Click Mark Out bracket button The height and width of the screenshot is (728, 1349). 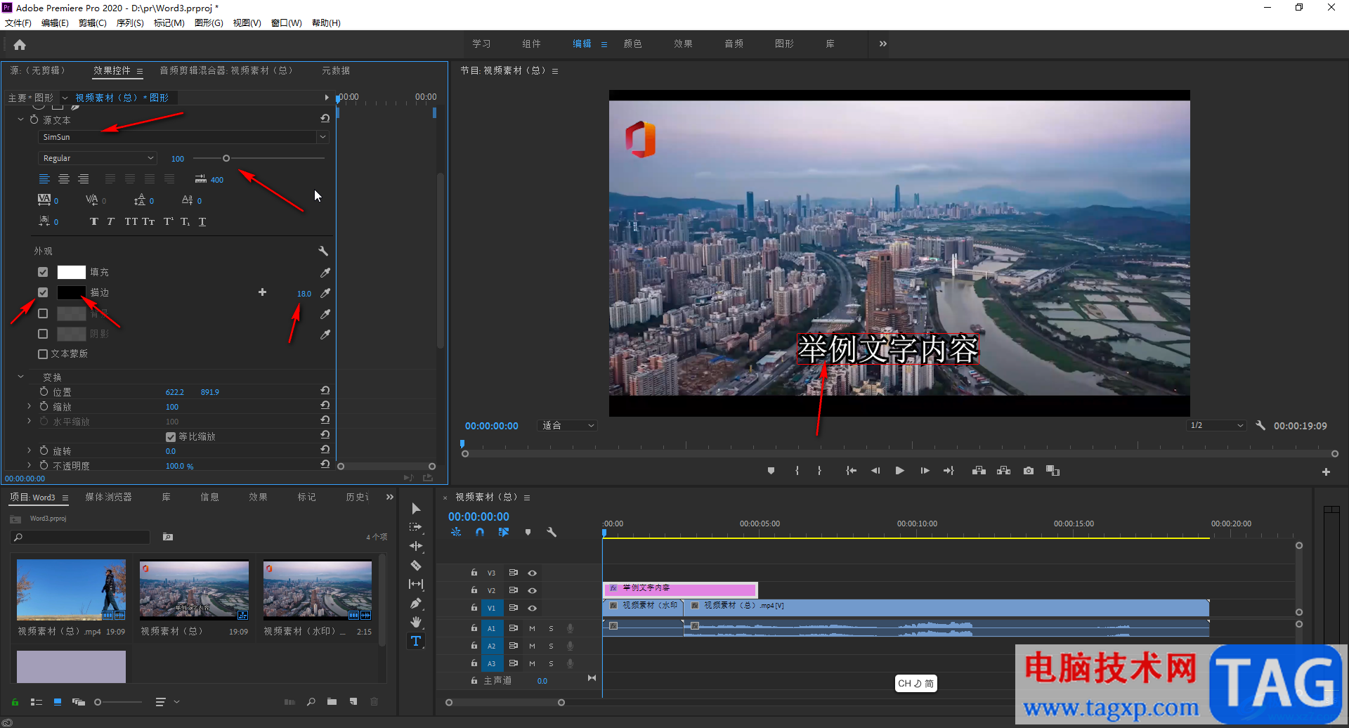point(819,471)
